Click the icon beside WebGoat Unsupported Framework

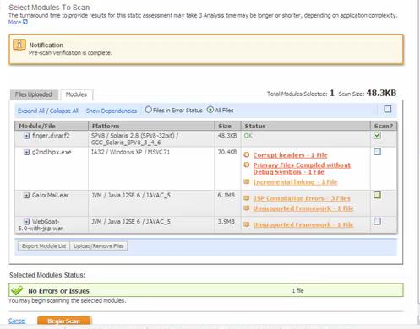point(247,224)
